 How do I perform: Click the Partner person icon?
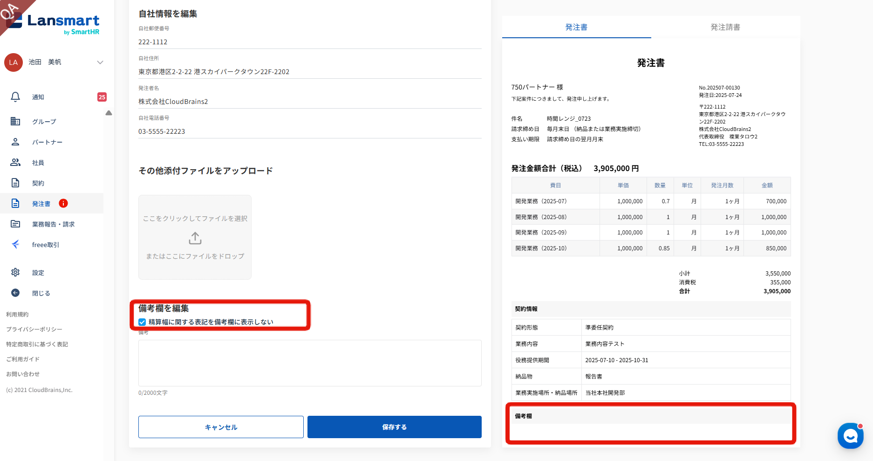[x=15, y=142]
